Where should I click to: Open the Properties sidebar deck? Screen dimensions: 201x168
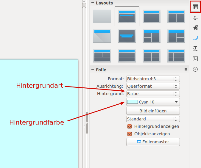point(195,7)
